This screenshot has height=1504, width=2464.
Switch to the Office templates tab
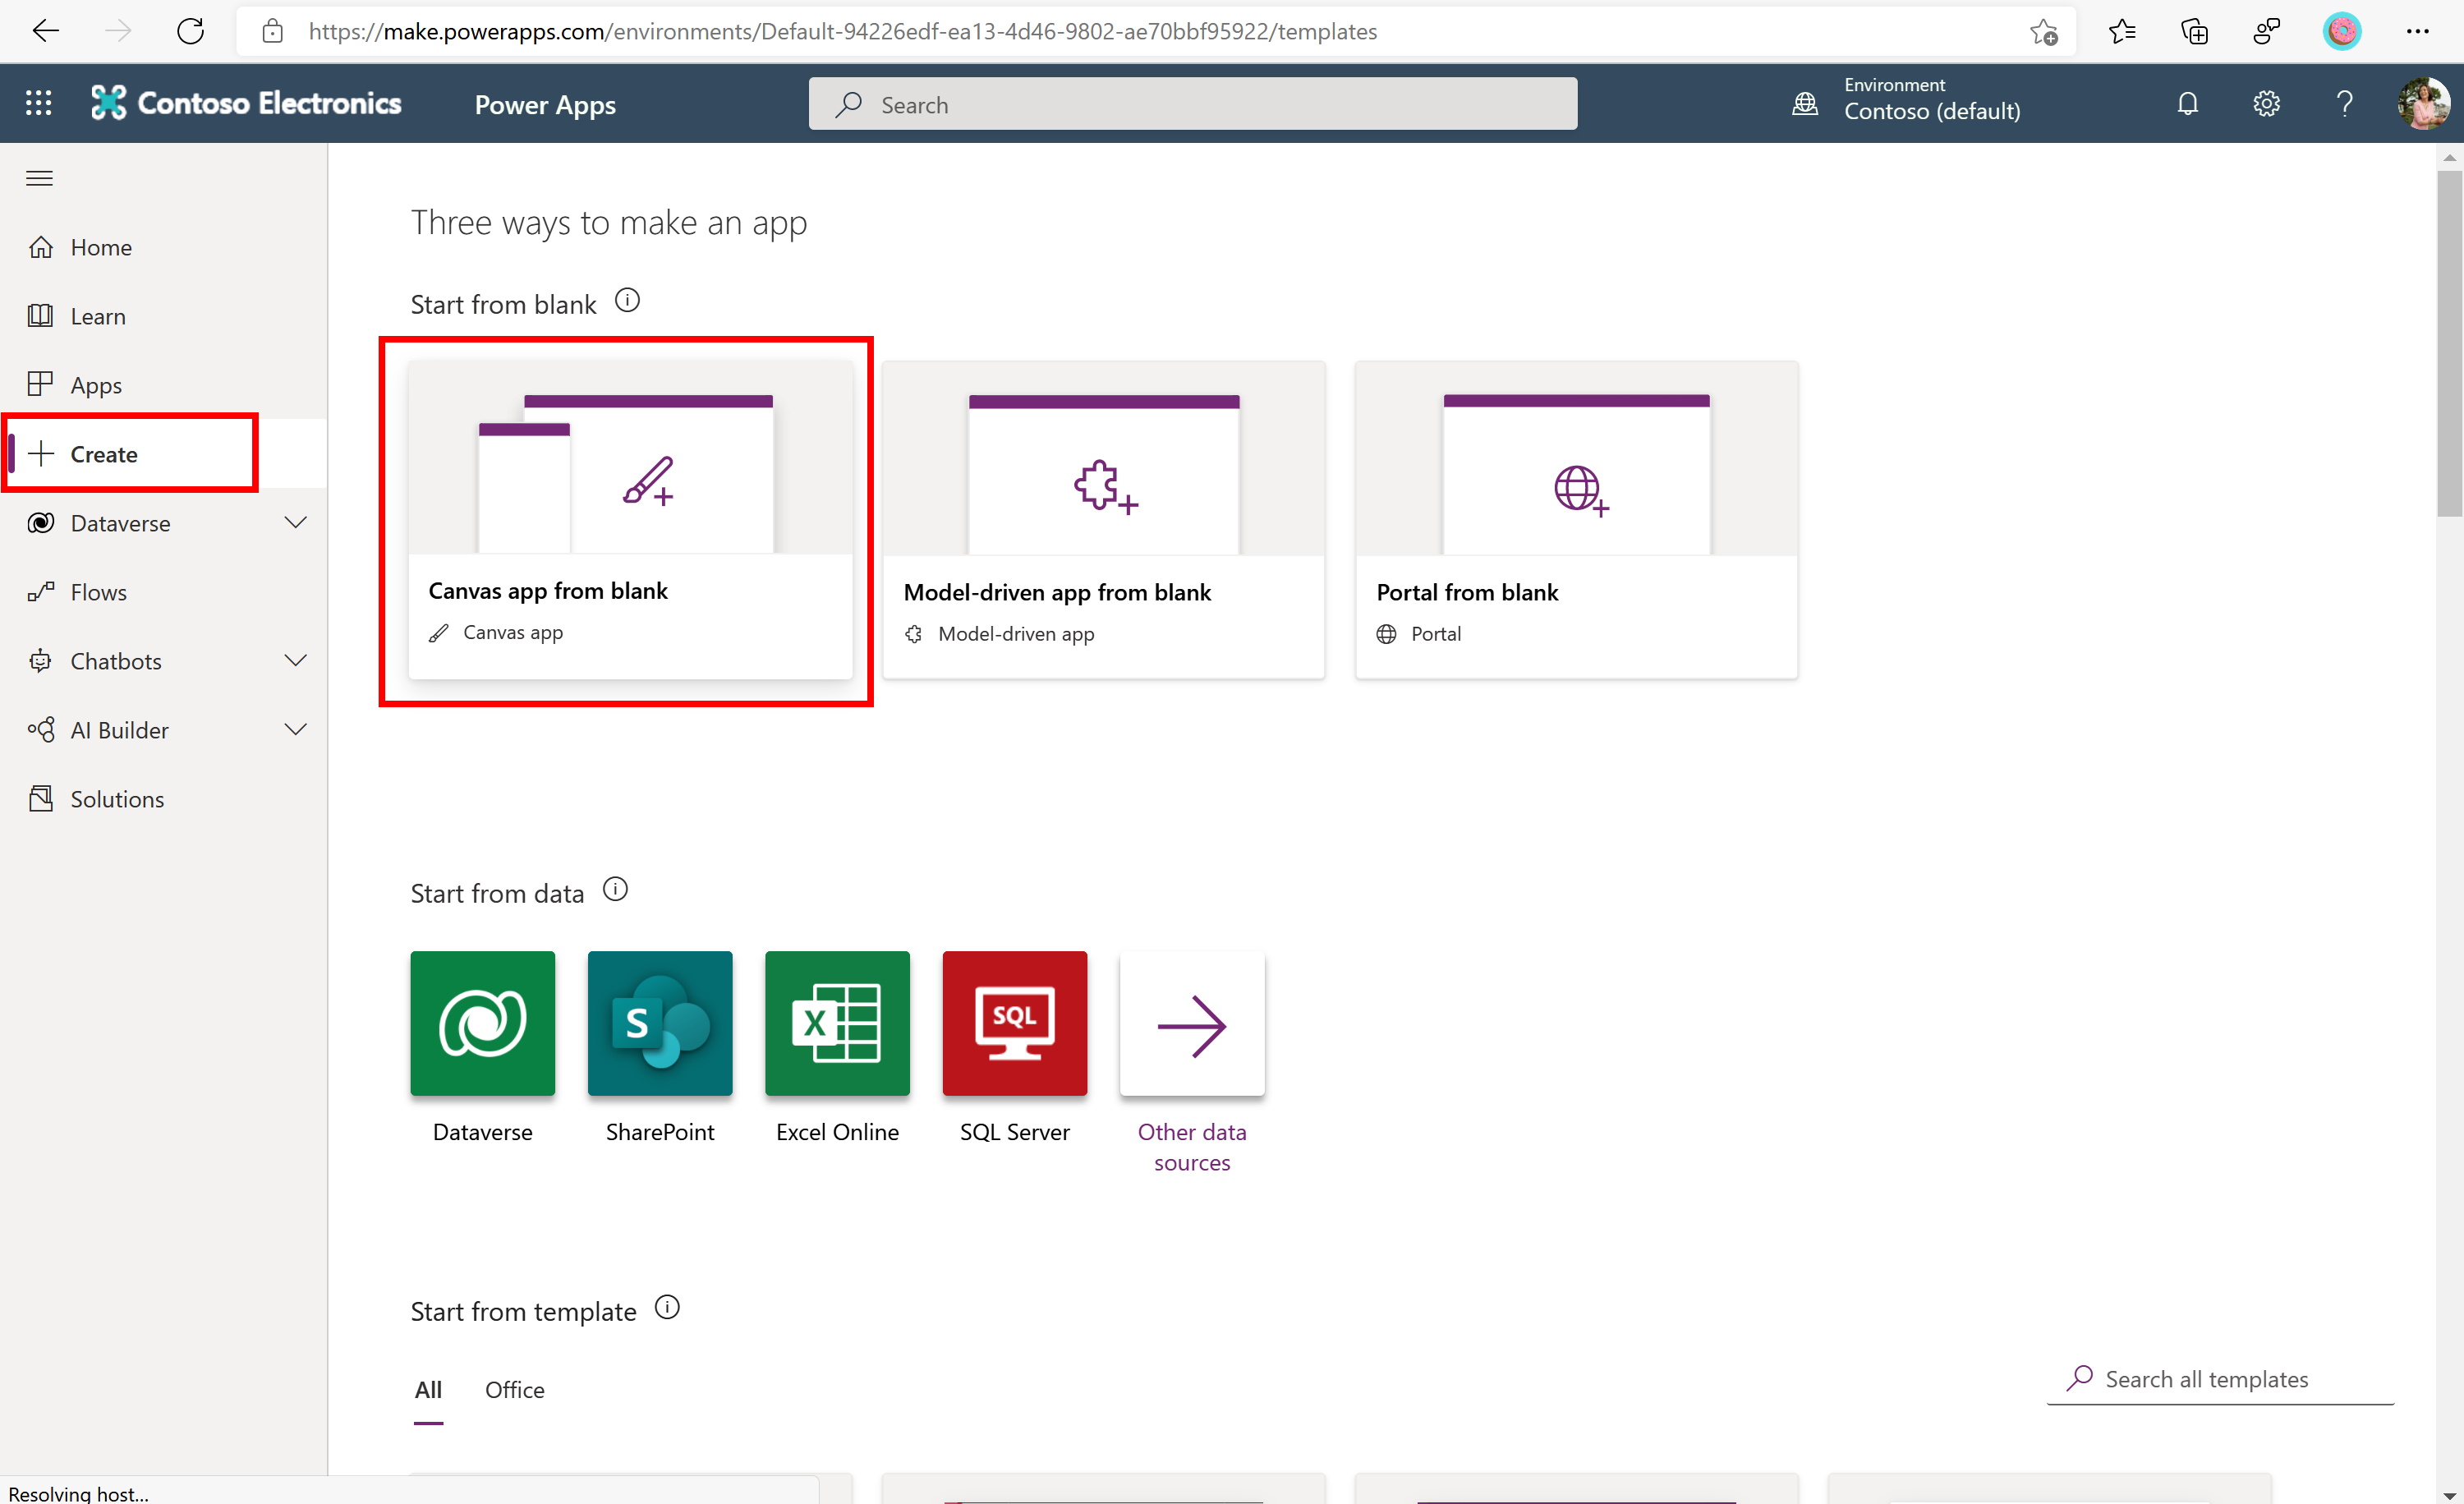pyautogui.click(x=514, y=1389)
